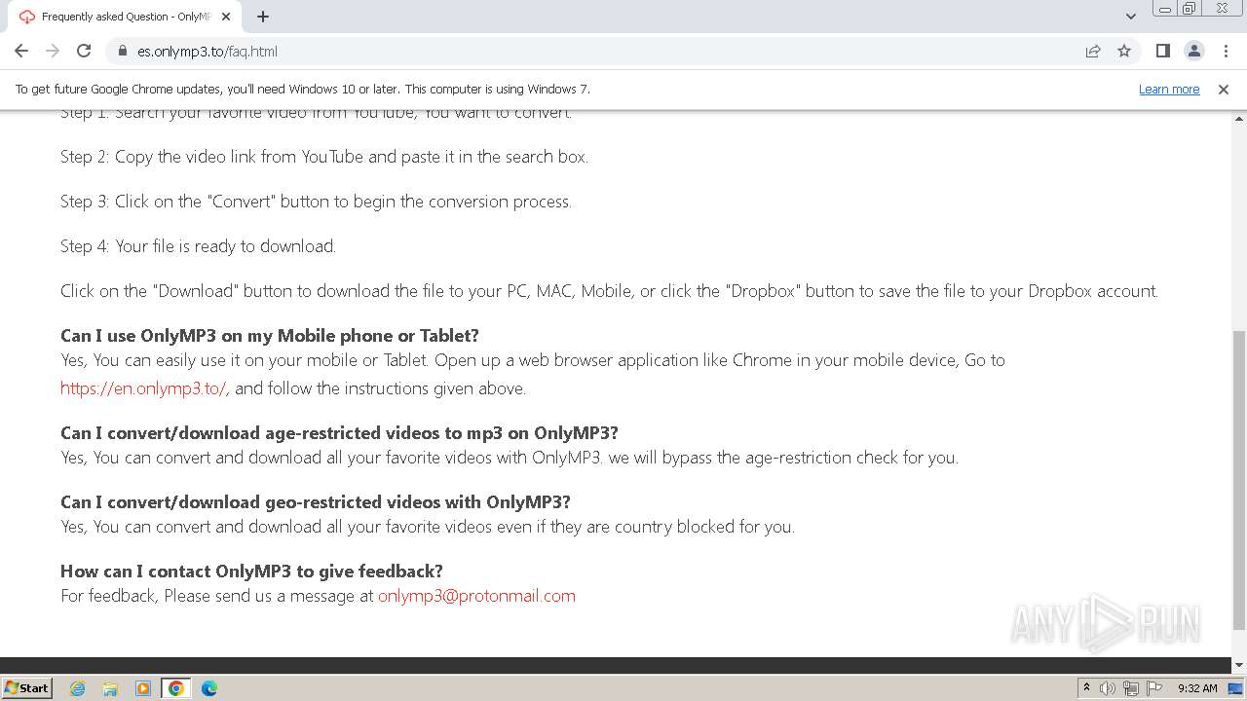Open the Chrome three-dot menu
Screen dimensions: 1247x701
click(1226, 51)
